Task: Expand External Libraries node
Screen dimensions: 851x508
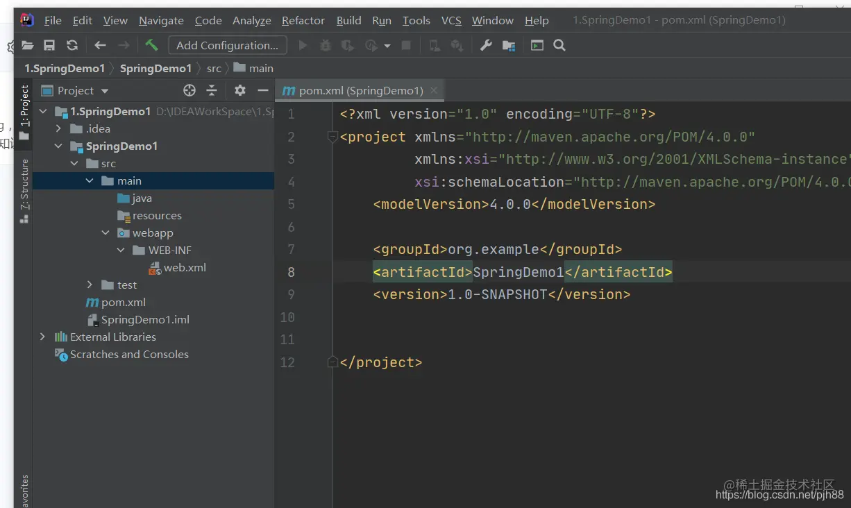Action: pos(43,337)
